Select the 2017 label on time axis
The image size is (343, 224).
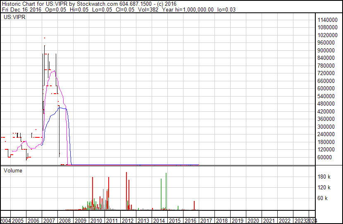(x=206, y=221)
